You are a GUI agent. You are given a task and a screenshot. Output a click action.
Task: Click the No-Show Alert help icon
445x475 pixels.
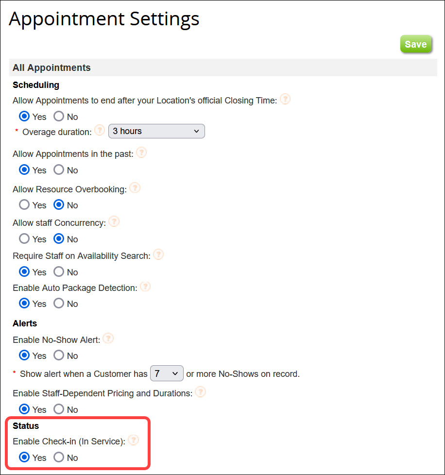click(x=108, y=338)
